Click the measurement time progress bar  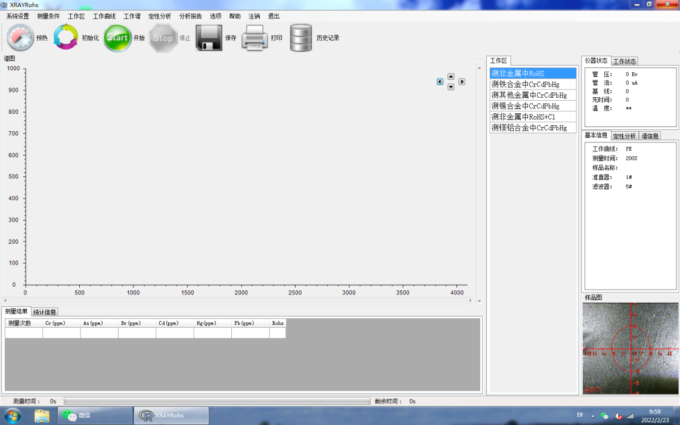(215, 401)
